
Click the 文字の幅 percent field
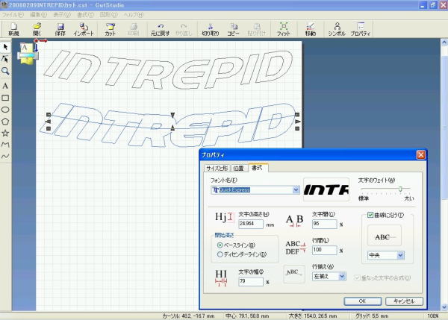coord(251,281)
